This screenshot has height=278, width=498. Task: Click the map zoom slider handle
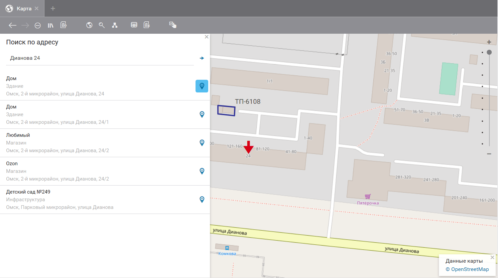pyautogui.click(x=489, y=52)
